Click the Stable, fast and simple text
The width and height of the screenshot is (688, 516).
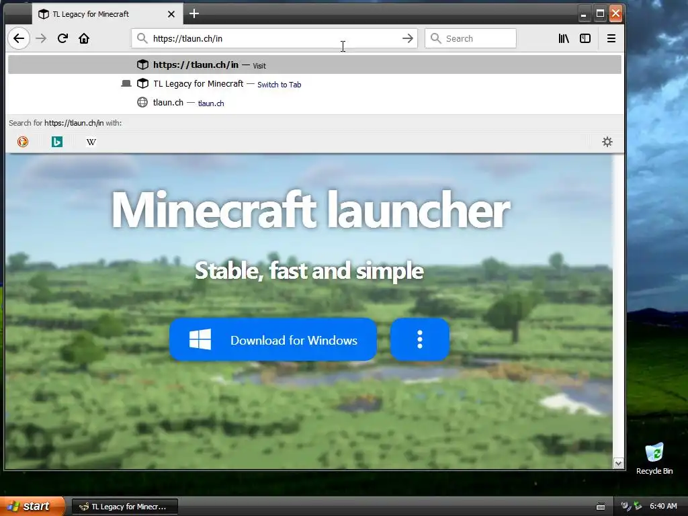[309, 270]
